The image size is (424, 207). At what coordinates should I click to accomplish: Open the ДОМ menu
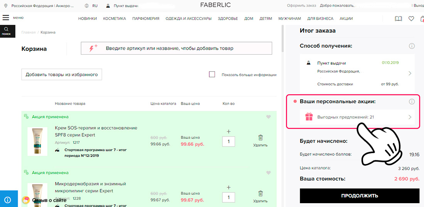point(249,18)
